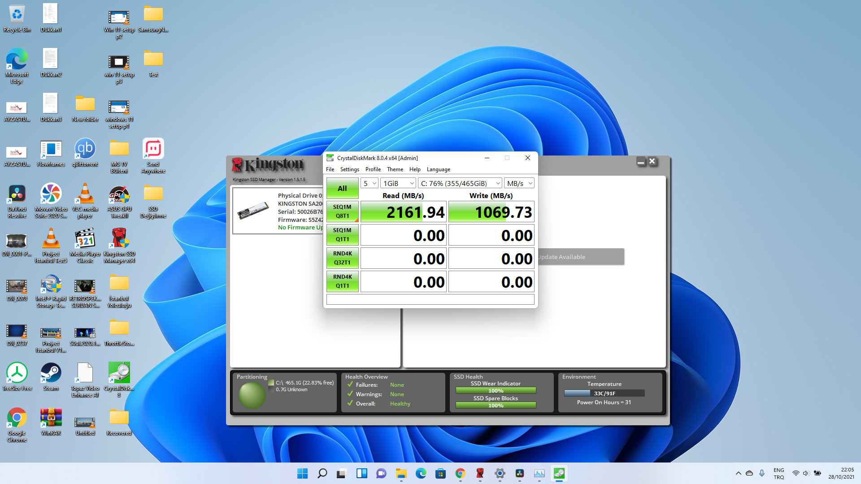Click the CrystalDiskMark comment text field

pyautogui.click(x=430, y=299)
